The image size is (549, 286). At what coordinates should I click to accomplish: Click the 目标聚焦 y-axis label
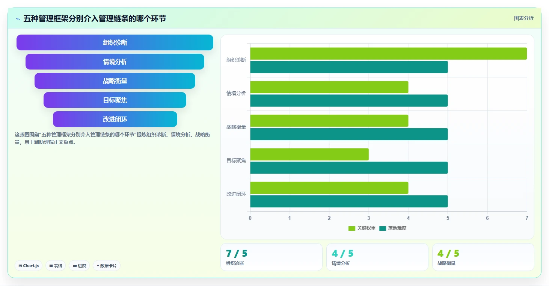(236, 160)
